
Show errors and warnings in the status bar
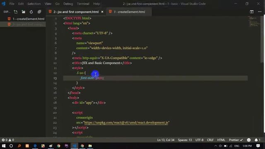(8, 140)
